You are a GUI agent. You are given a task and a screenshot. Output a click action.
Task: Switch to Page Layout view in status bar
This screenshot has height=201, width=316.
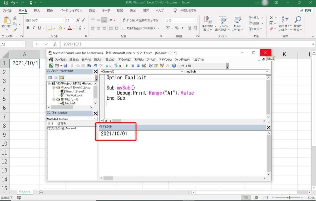coord(255,198)
